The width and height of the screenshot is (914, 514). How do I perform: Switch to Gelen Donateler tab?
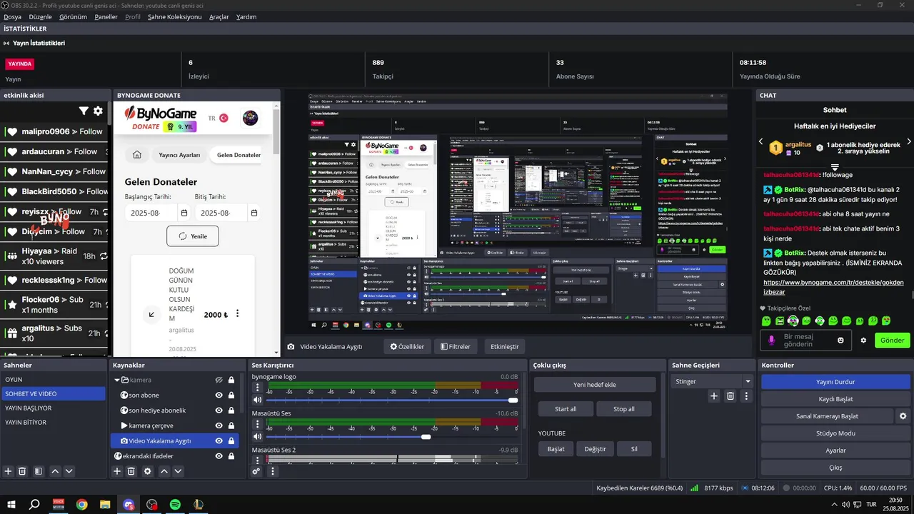pyautogui.click(x=238, y=155)
